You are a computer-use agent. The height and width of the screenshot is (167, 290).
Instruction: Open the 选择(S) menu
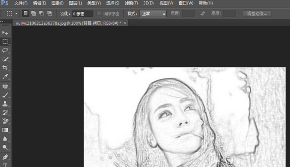coord(113,3)
